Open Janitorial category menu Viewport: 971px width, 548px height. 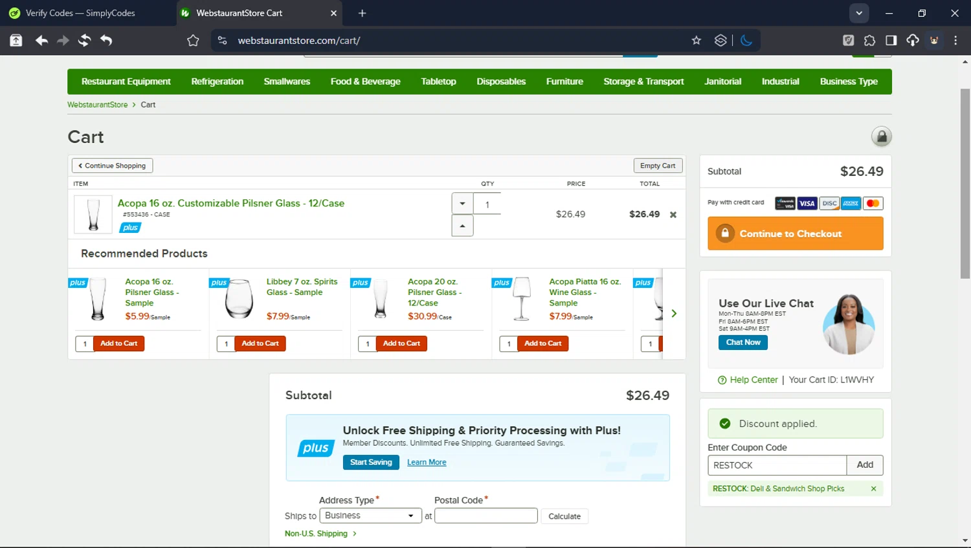point(722,82)
